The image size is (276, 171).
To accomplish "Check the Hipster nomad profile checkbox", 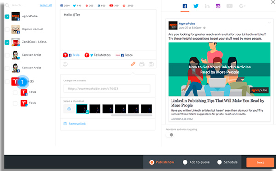I will pos(7,29).
